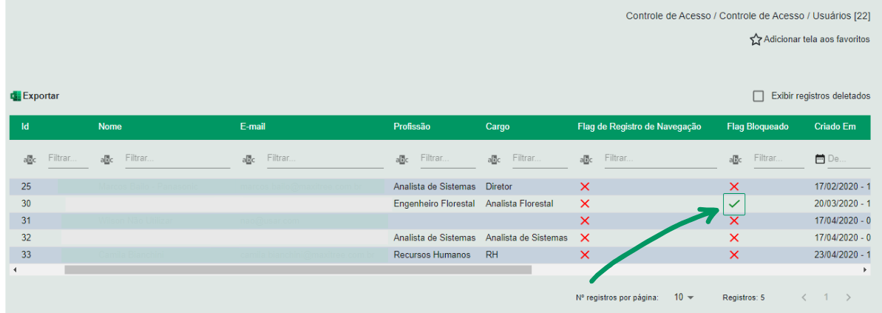The image size is (882, 313).
Task: Enable Exibir registros deletados checkbox
Action: tap(758, 96)
